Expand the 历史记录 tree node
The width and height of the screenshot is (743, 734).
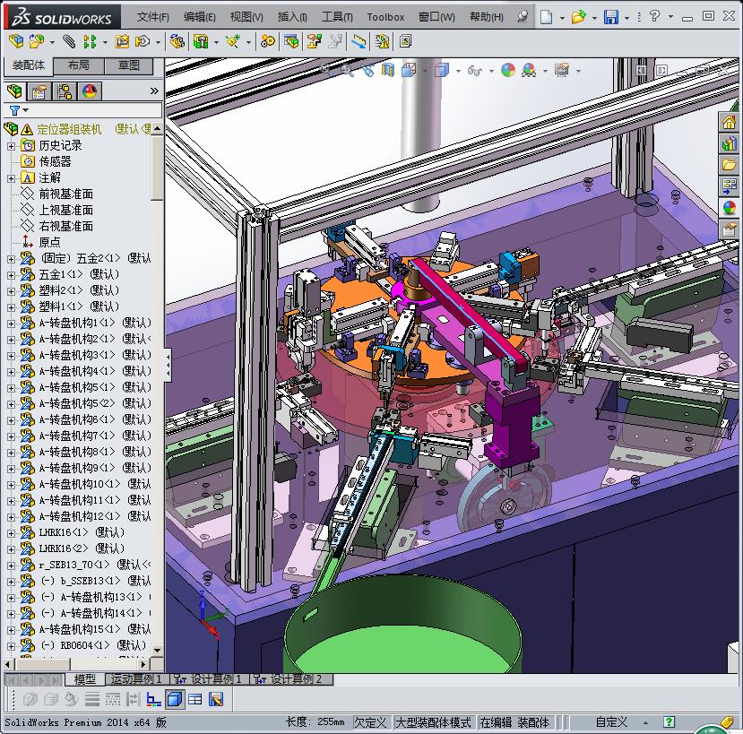pos(11,146)
